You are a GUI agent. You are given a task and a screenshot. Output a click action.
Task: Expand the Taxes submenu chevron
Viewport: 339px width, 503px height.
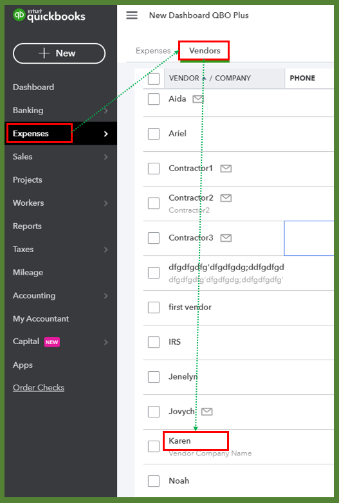[x=106, y=250]
